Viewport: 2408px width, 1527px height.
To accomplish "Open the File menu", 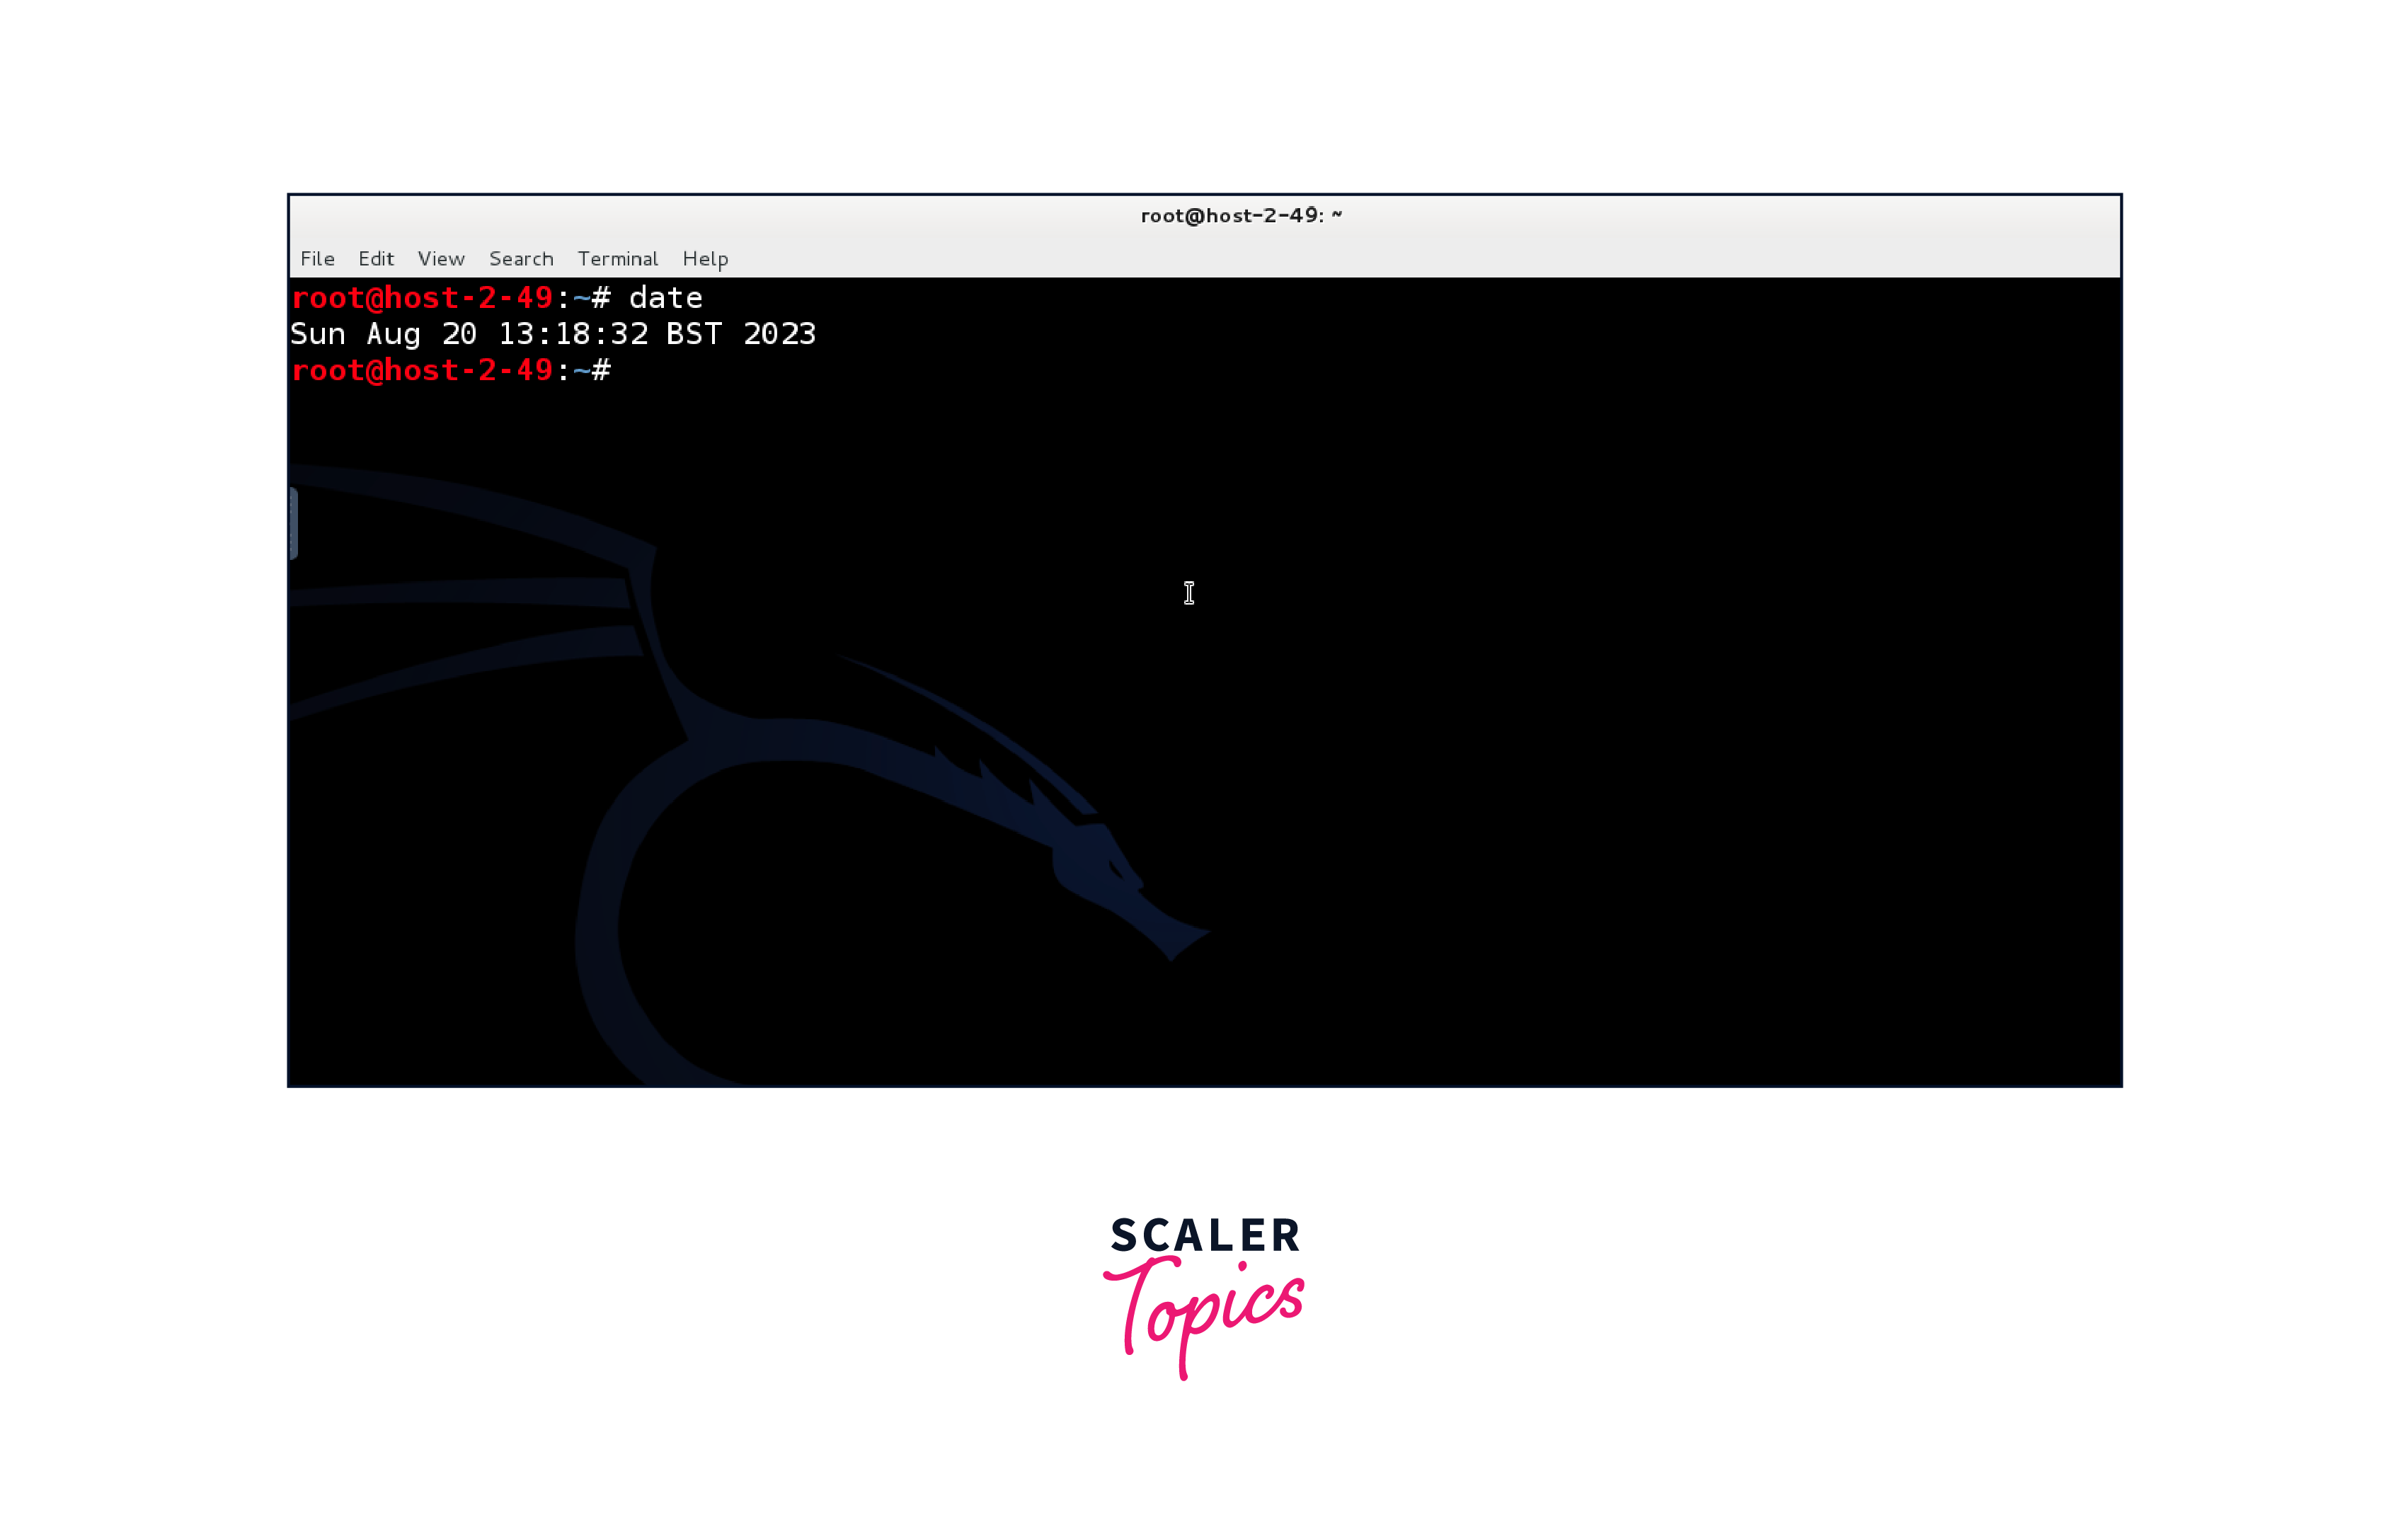I will [318, 258].
